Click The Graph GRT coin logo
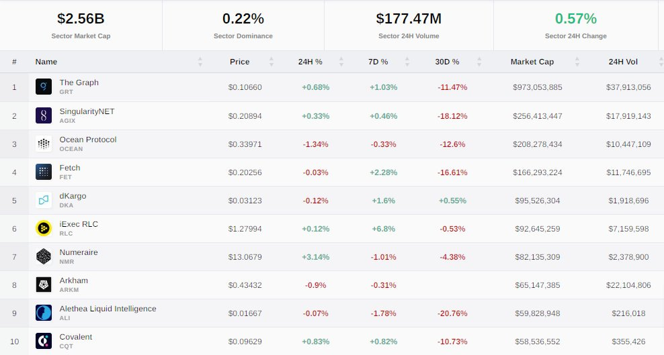Viewport: 664px width, 355px height. (44, 87)
